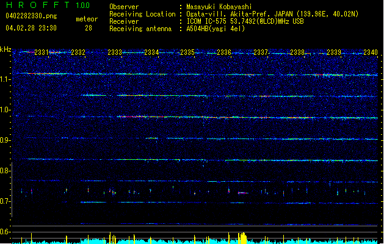Click the kHz axis label
Viewport: 384px width, 244px height.
click(5, 49)
